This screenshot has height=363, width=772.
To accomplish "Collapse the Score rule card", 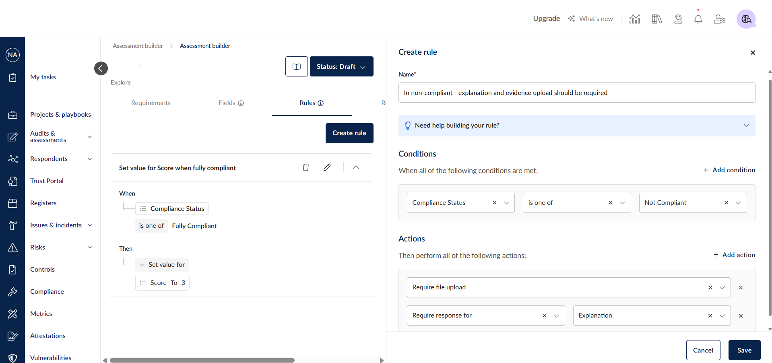I will point(355,167).
